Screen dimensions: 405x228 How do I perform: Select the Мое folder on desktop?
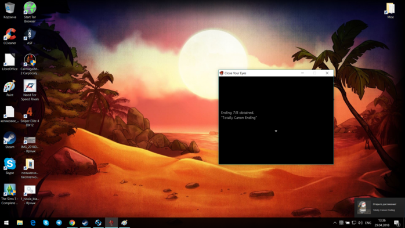click(390, 10)
